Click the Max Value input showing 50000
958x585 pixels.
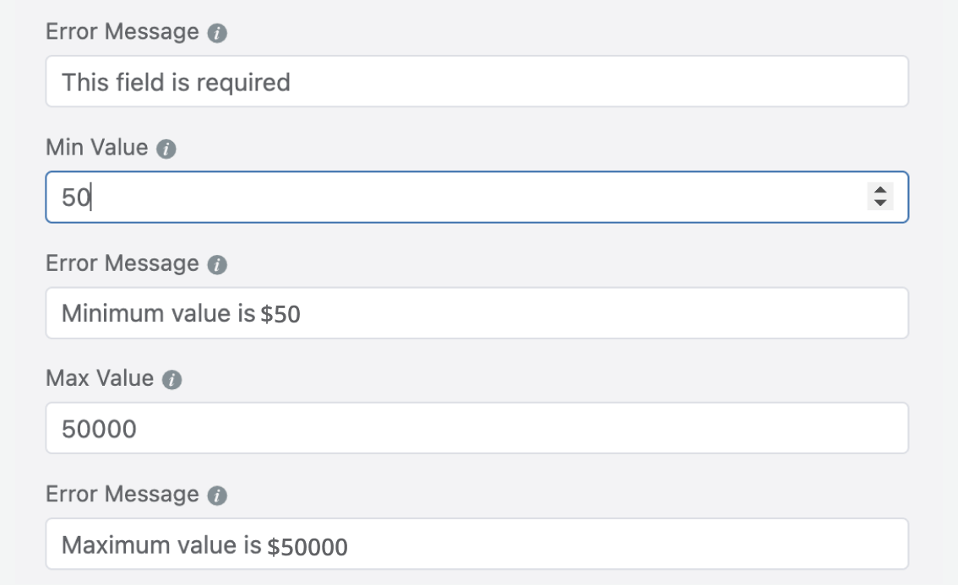pyautogui.click(x=476, y=428)
